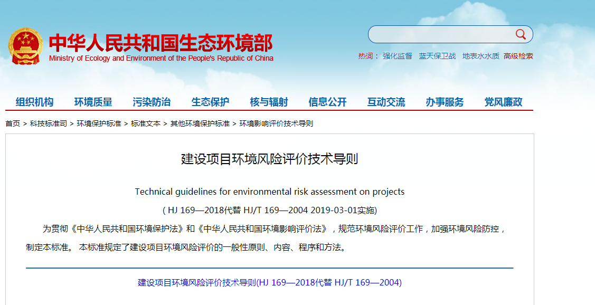Open the 核与辐射 menu
Image resolution: width=595 pixels, height=305 pixels.
269,102
